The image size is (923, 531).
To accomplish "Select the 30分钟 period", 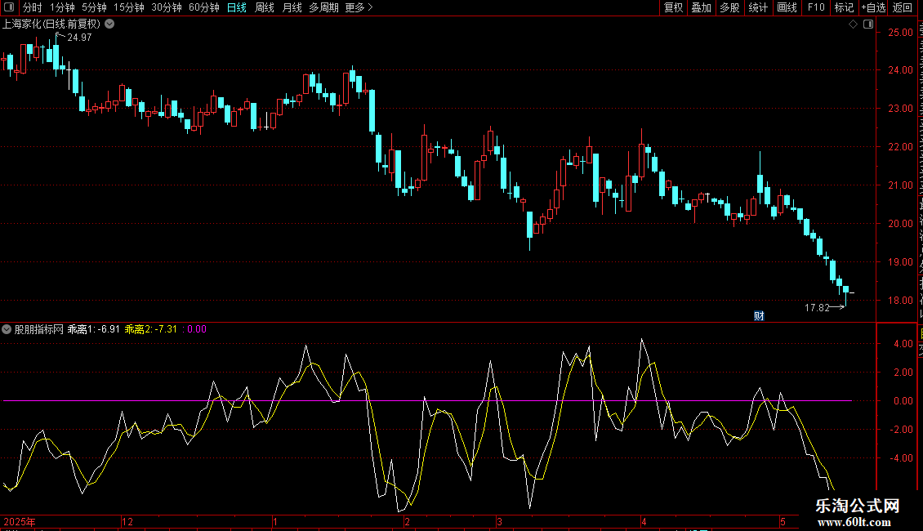I will pos(167,7).
